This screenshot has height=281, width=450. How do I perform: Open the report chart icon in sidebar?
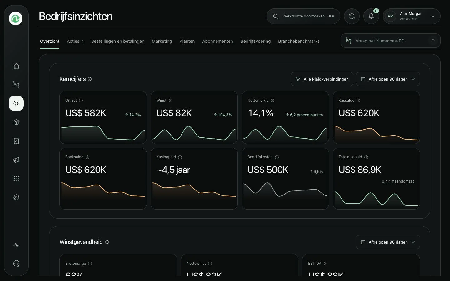point(16,141)
